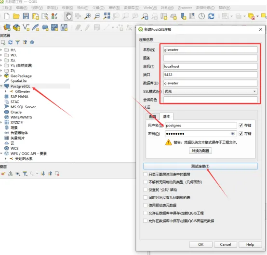Click the Save Project floppy disk icon
Viewport: 267px width, 255px height.
tap(26, 16)
